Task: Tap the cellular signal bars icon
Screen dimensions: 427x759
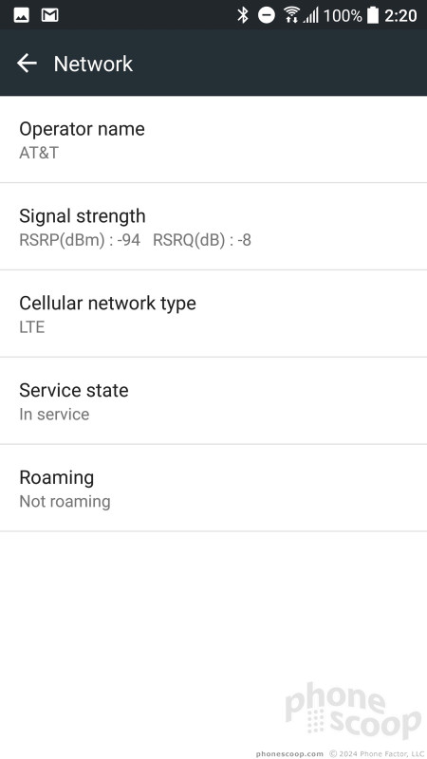Action: [311, 15]
